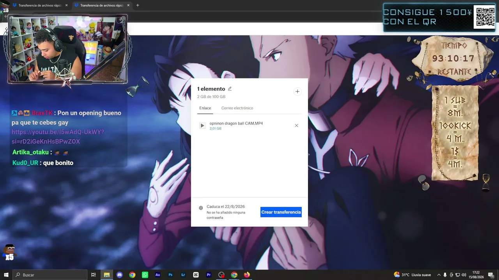Open WhatsApp from the taskbar
Image resolution: width=499 pixels, height=280 pixels.
click(x=145, y=275)
